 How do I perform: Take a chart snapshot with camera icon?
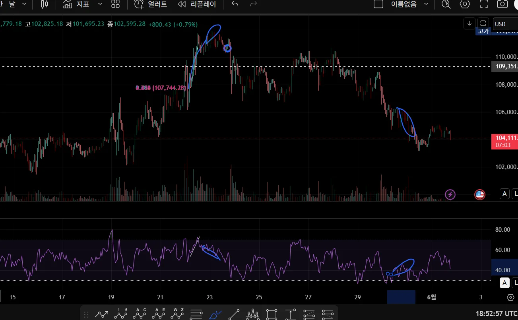pyautogui.click(x=502, y=4)
